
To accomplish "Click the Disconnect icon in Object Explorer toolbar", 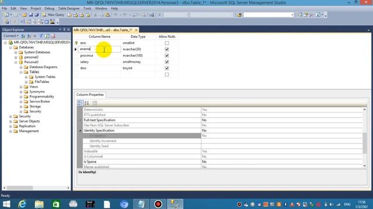I will [29, 36].
